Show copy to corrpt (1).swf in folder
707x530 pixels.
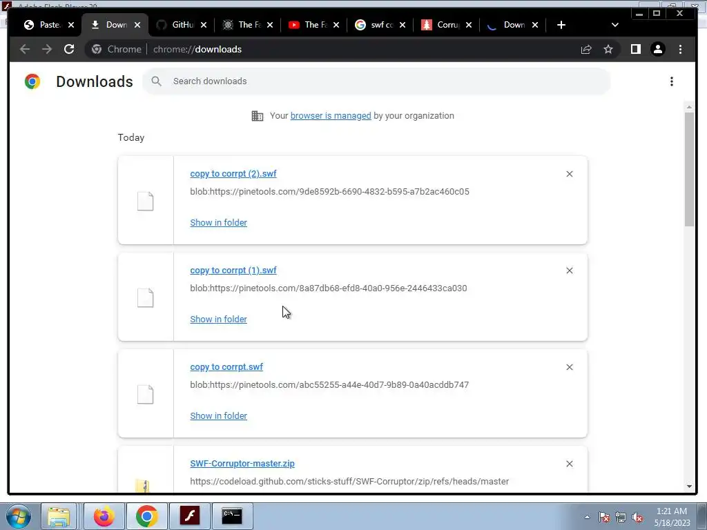pyautogui.click(x=218, y=319)
